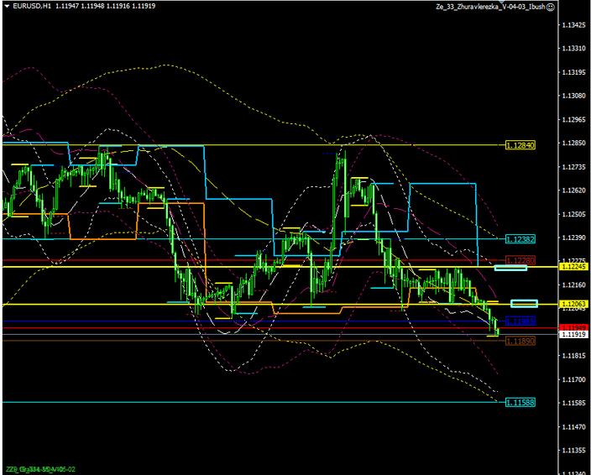
Task: Click the OHLC values 1.11947 1.11948 1.11916 1.11919
Action: click(x=105, y=6)
